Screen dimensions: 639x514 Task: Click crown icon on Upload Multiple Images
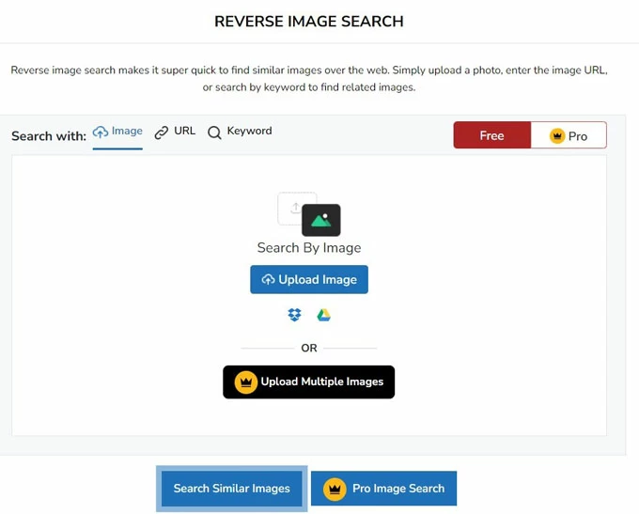tap(246, 382)
